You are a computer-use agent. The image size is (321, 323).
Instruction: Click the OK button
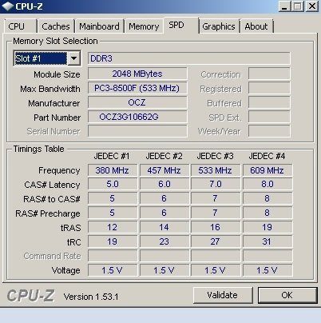(287, 295)
